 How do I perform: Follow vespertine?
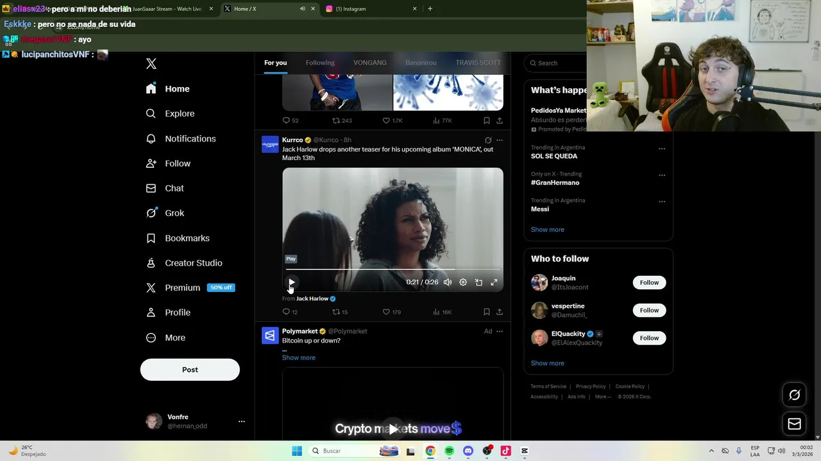tap(649, 311)
